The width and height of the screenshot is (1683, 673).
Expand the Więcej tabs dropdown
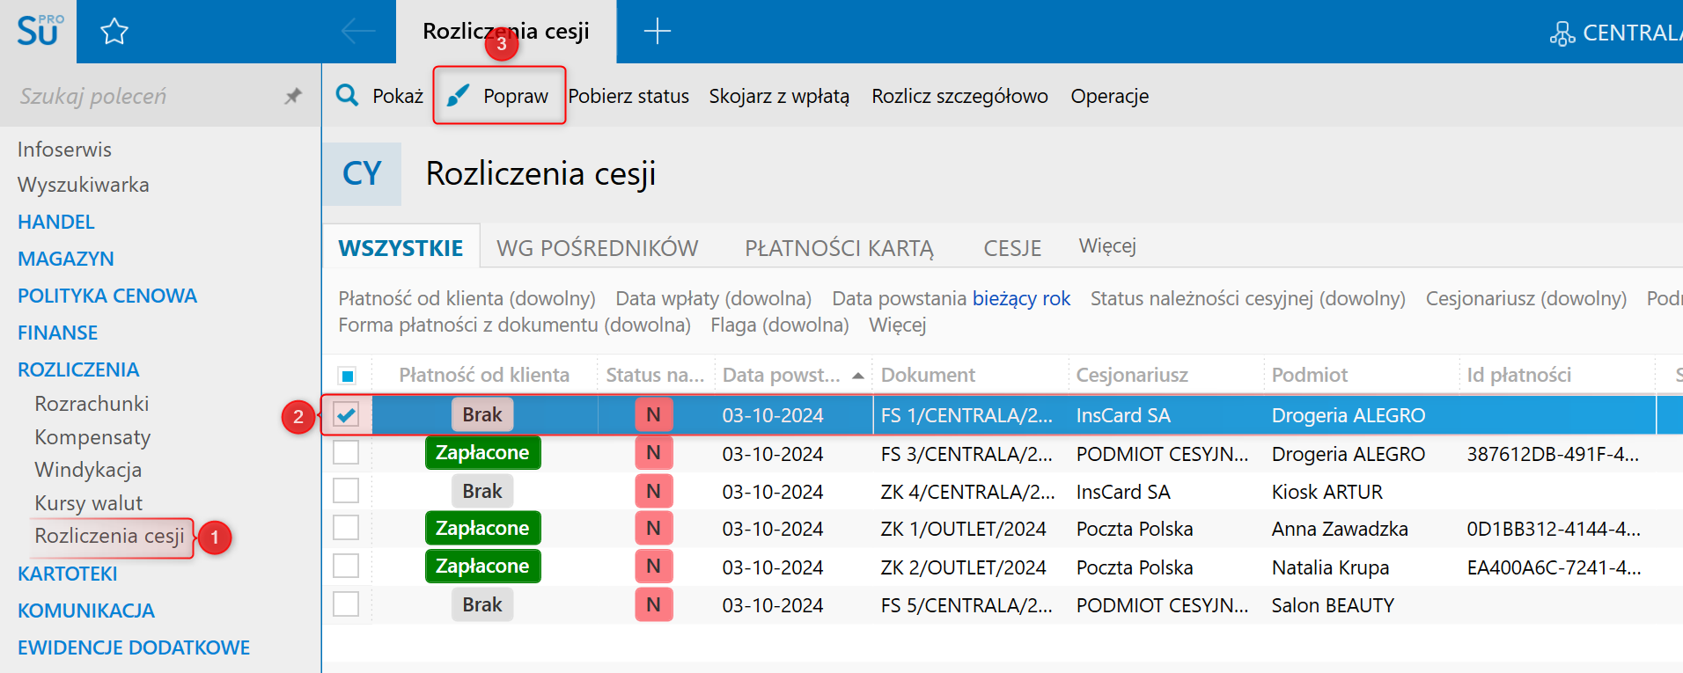click(x=1107, y=246)
